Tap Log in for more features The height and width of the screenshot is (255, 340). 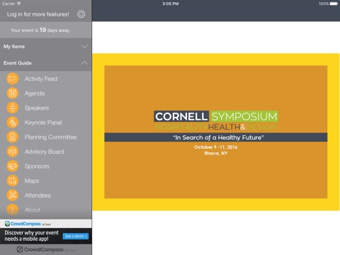point(38,14)
